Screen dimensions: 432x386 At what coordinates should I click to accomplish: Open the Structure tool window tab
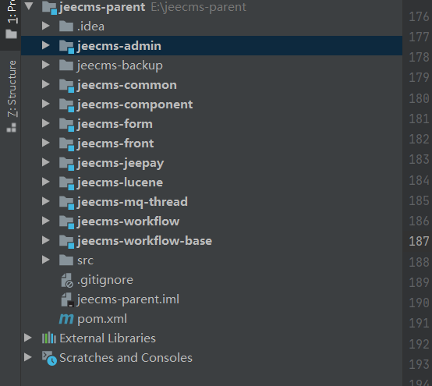[11, 97]
